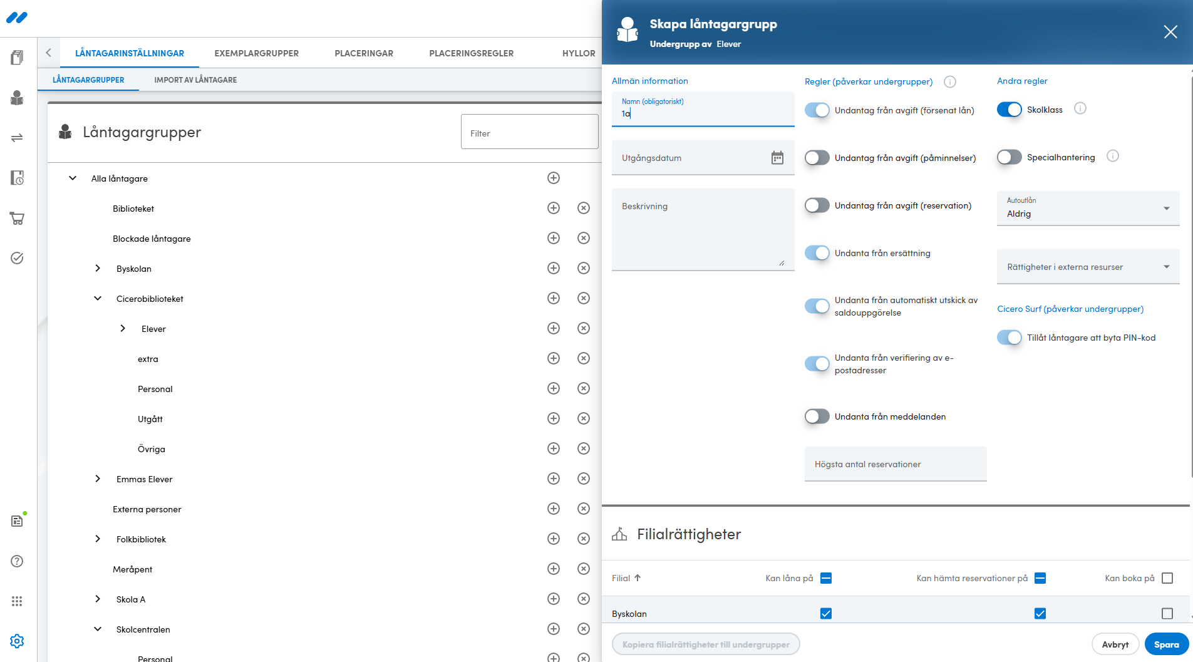Cancel with the Avbryt button
The width and height of the screenshot is (1193, 662).
[1115, 644]
